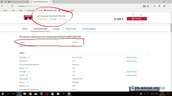Add the TV to comparison bar-chart icon
Screen dimensions: 172x96
[x=141, y=15]
